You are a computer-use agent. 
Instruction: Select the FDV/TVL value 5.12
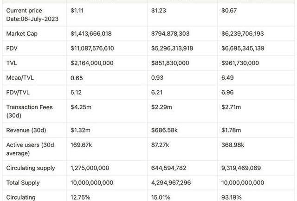77,93
